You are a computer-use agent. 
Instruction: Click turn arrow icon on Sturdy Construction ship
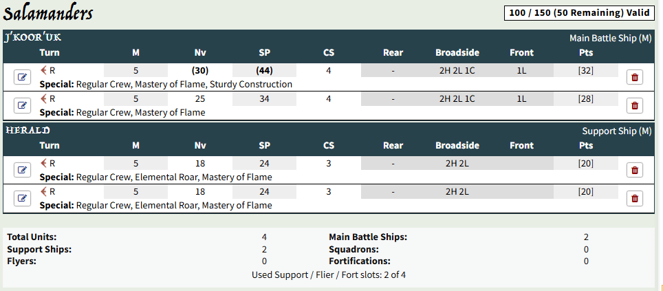point(44,69)
